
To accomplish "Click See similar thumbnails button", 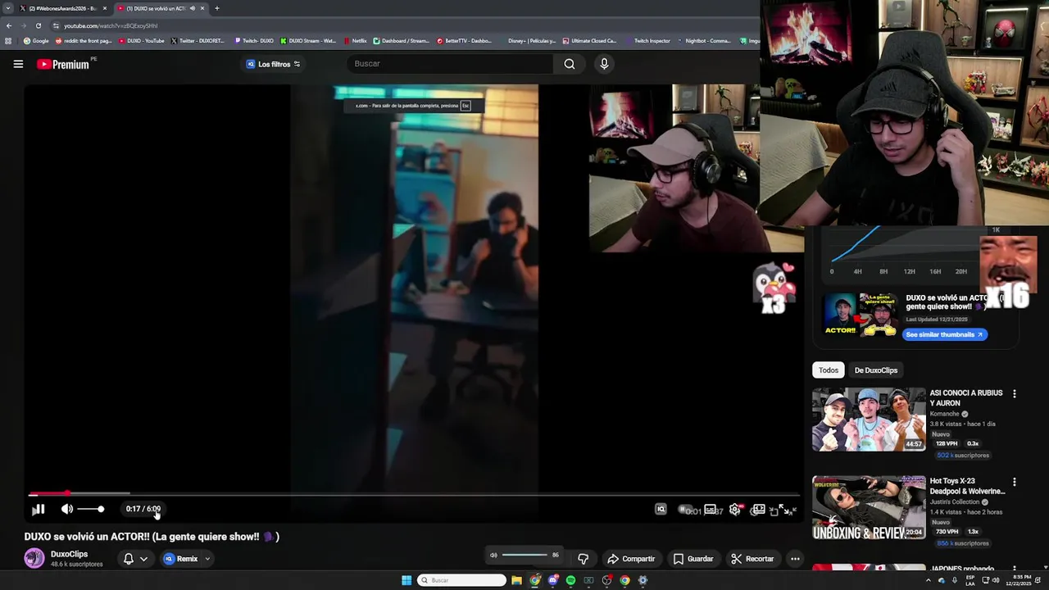I will coord(945,334).
